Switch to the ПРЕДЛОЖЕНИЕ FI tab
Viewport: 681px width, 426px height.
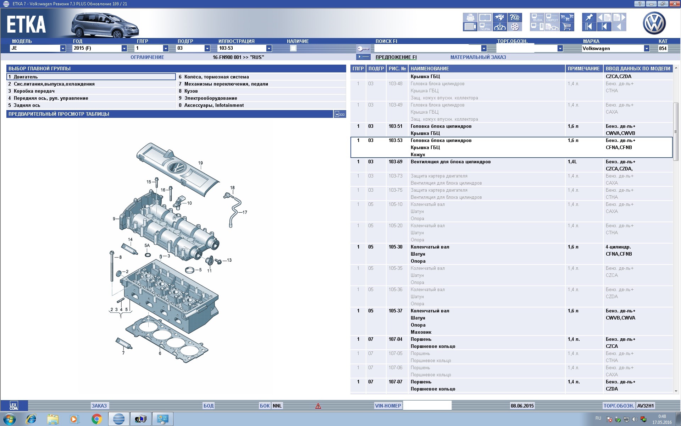coord(396,57)
